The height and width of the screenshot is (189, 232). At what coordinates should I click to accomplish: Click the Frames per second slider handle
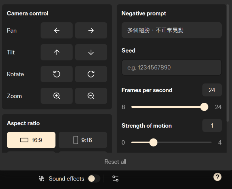click(x=205, y=107)
